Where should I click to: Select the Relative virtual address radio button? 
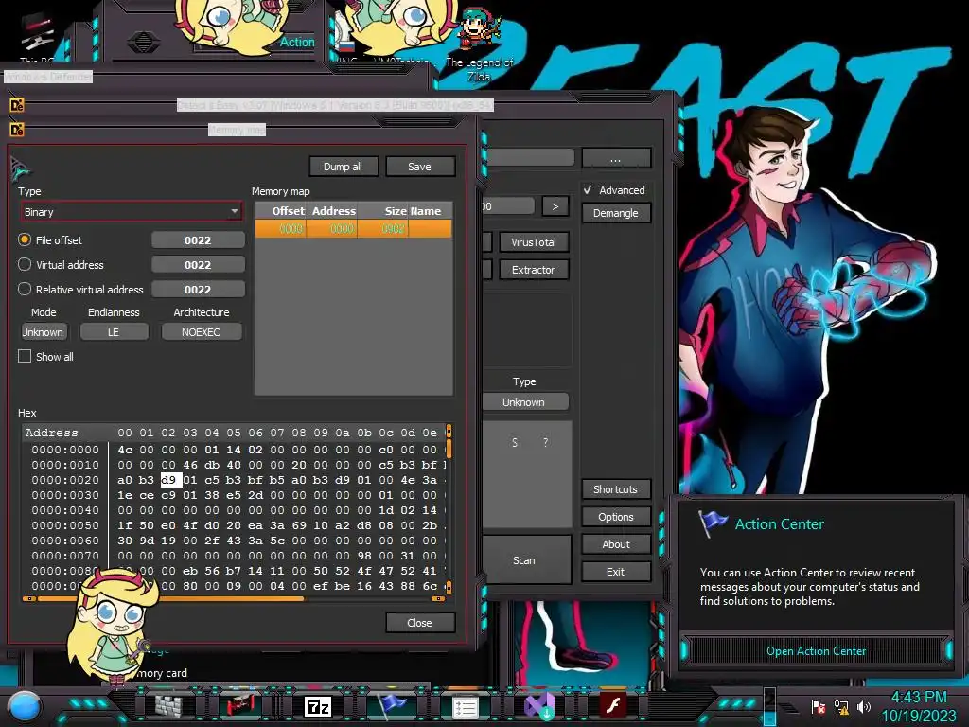pyautogui.click(x=25, y=289)
